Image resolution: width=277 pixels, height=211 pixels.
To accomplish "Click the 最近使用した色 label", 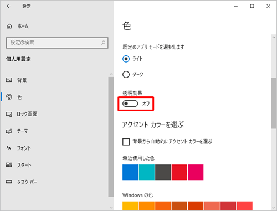I will click(x=138, y=158).
